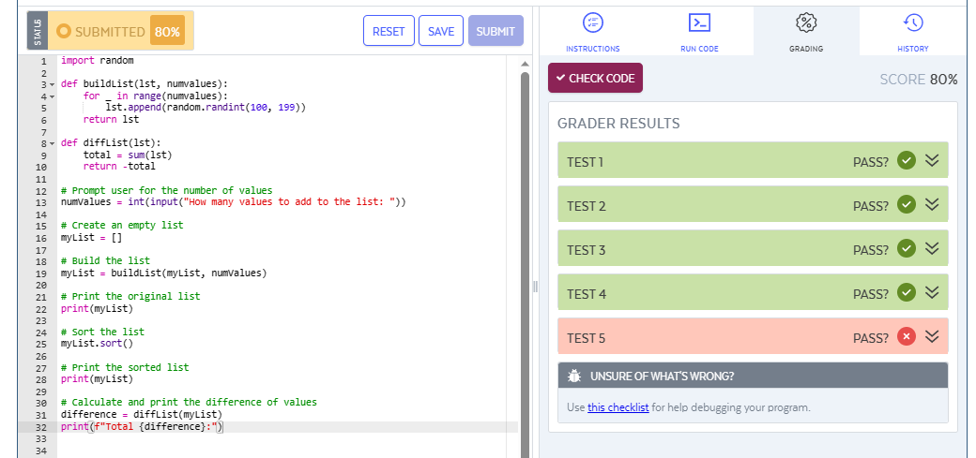Click the 'return -total' code line
976x458 pixels.
pos(119,167)
